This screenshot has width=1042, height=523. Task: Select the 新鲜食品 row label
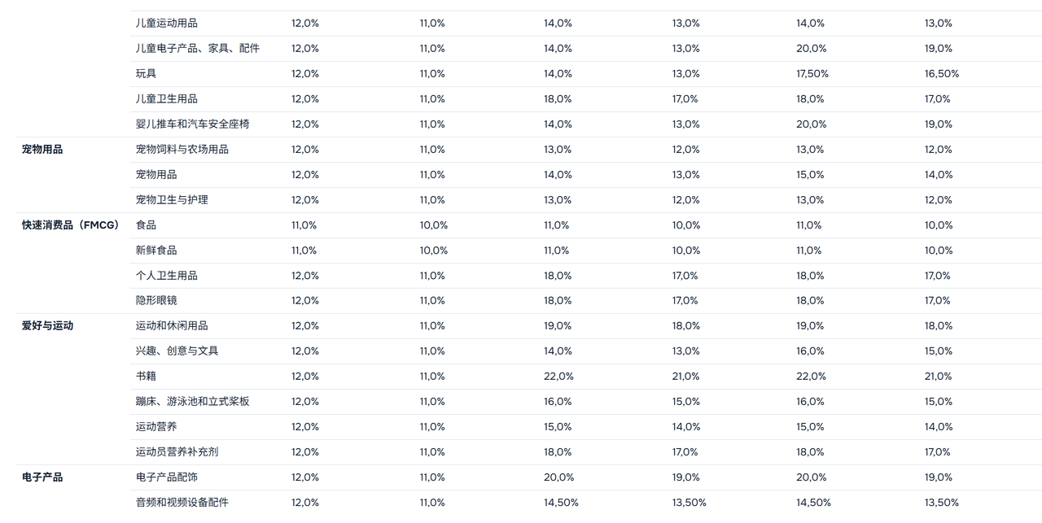[156, 251]
